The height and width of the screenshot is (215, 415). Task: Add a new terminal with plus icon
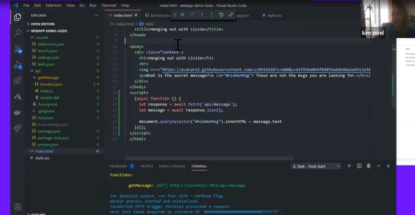(x=349, y=166)
